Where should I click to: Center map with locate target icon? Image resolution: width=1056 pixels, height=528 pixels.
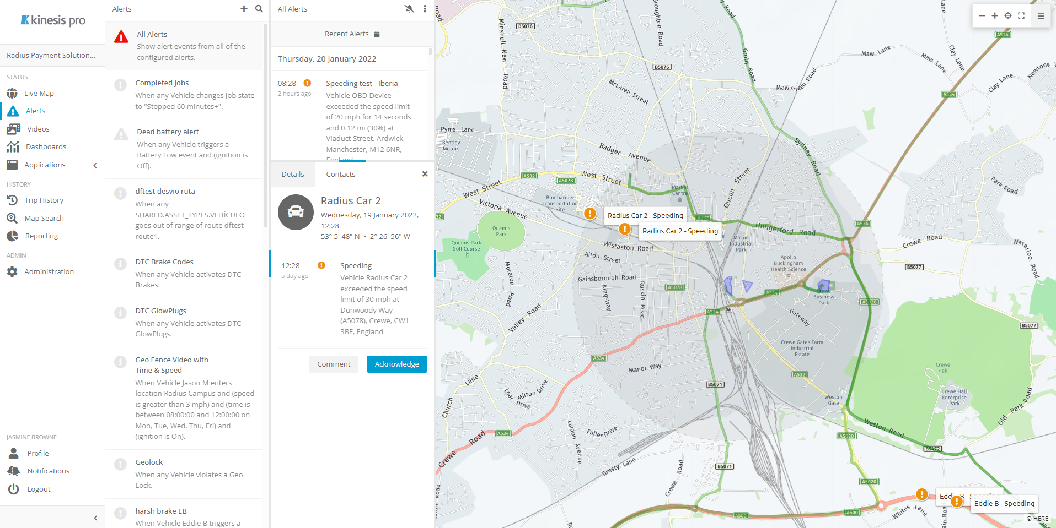tap(1008, 15)
